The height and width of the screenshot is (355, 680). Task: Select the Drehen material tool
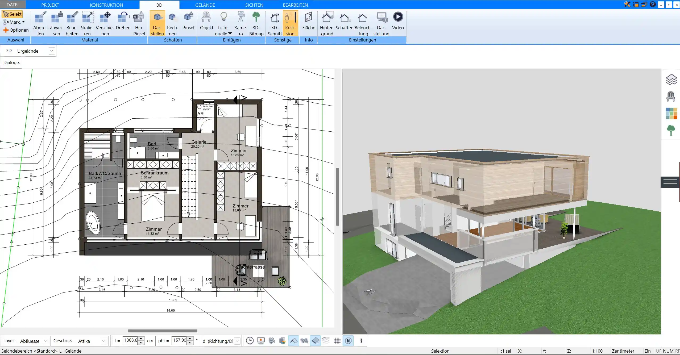pos(123,20)
